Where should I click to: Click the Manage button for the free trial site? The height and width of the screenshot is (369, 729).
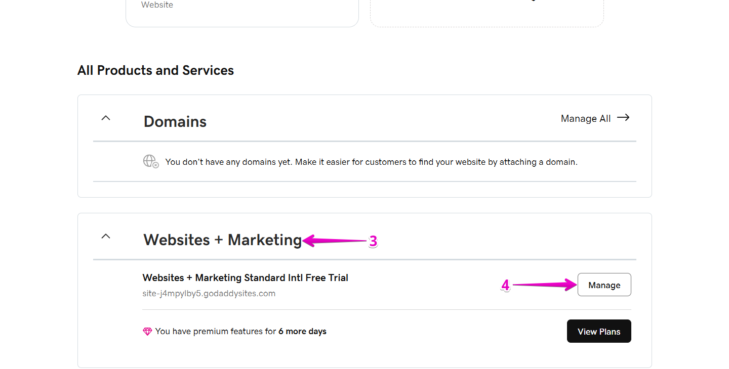point(604,285)
